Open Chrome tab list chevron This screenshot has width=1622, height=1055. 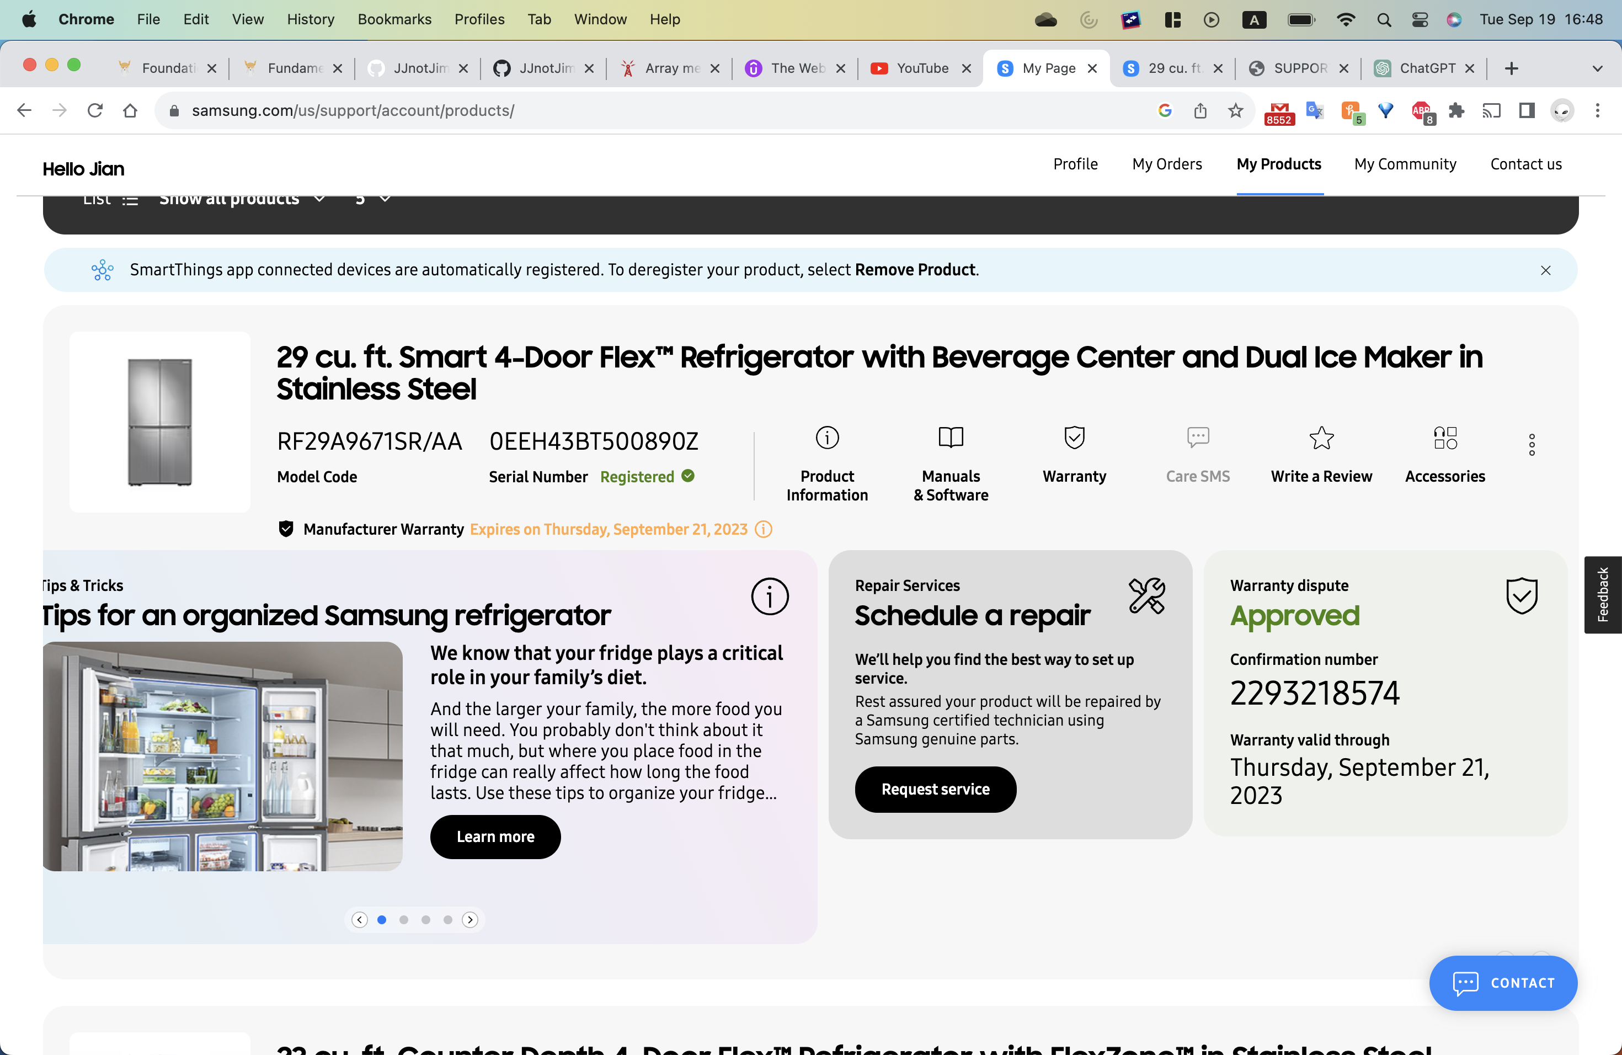click(x=1597, y=69)
